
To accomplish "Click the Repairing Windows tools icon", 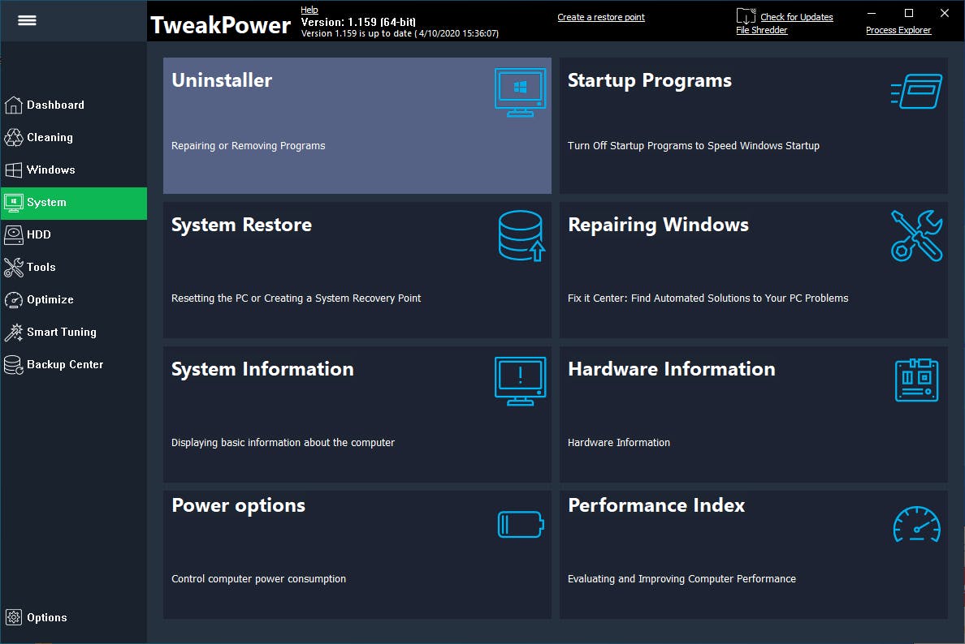I will [917, 236].
